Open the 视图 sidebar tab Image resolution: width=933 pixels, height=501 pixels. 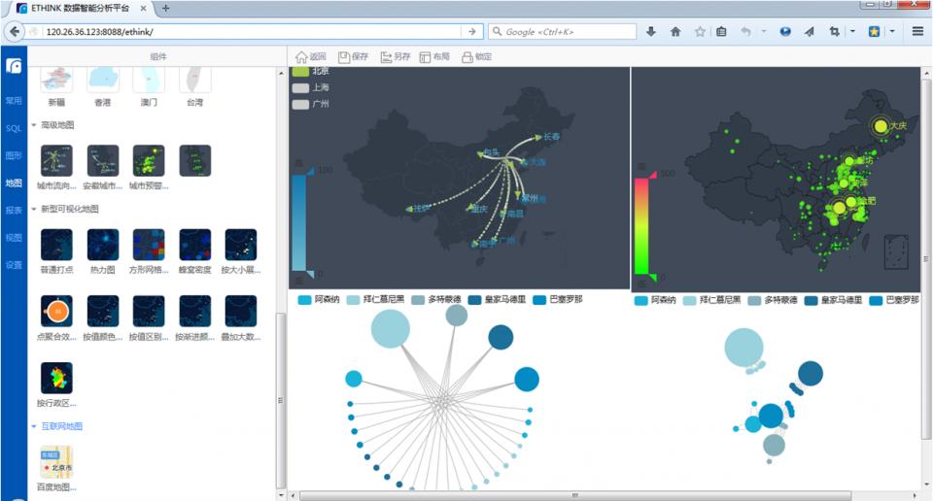(x=14, y=238)
